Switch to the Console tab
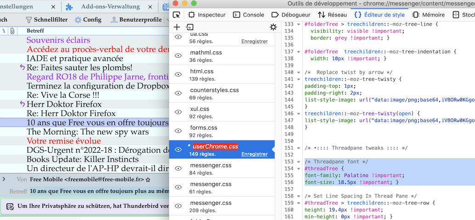 click(x=249, y=15)
